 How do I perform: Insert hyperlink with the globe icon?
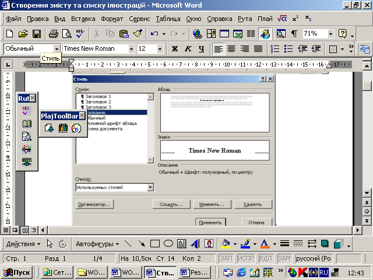pos(198,34)
